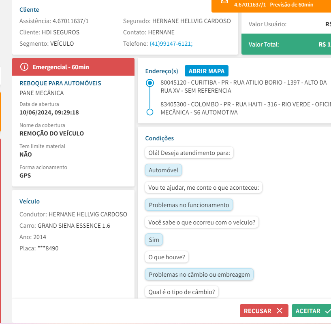Click the Rua Atilio Borio origin address
This screenshot has height=324, width=331.
click(x=243, y=87)
